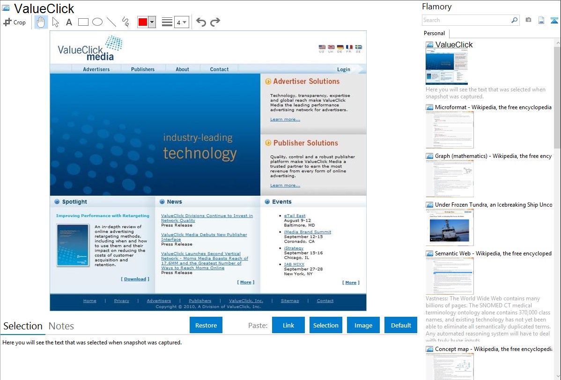Activate the hand pan tool
This screenshot has width=561, height=380.
41,22
